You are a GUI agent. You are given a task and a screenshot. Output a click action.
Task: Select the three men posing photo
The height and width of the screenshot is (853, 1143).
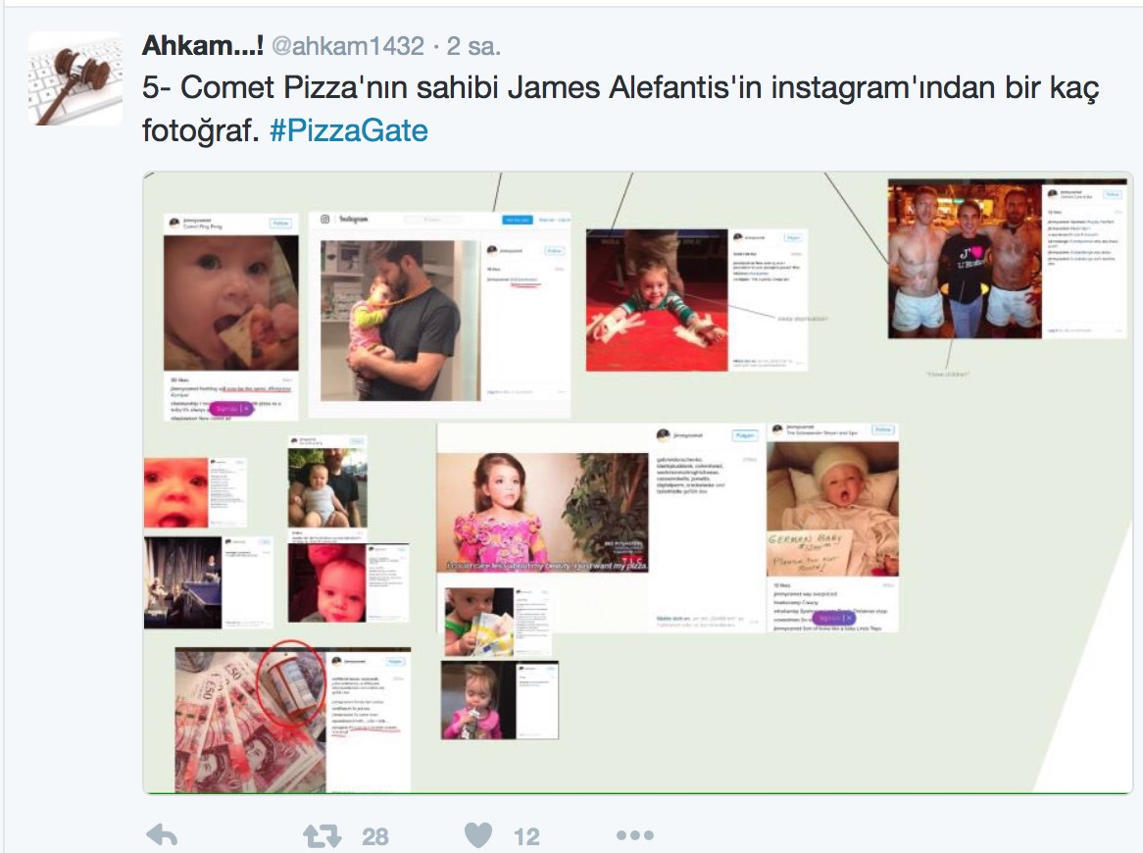(966, 260)
